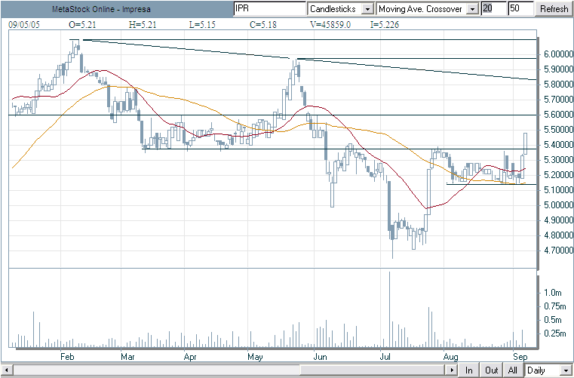Viewport: 574px width, 378px height.
Task: Click the Jun month axis label
Action: tap(322, 356)
